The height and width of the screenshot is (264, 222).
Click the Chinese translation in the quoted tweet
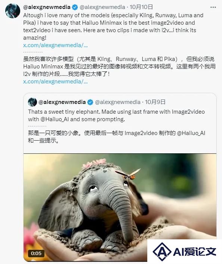pyautogui.click(x=117, y=136)
